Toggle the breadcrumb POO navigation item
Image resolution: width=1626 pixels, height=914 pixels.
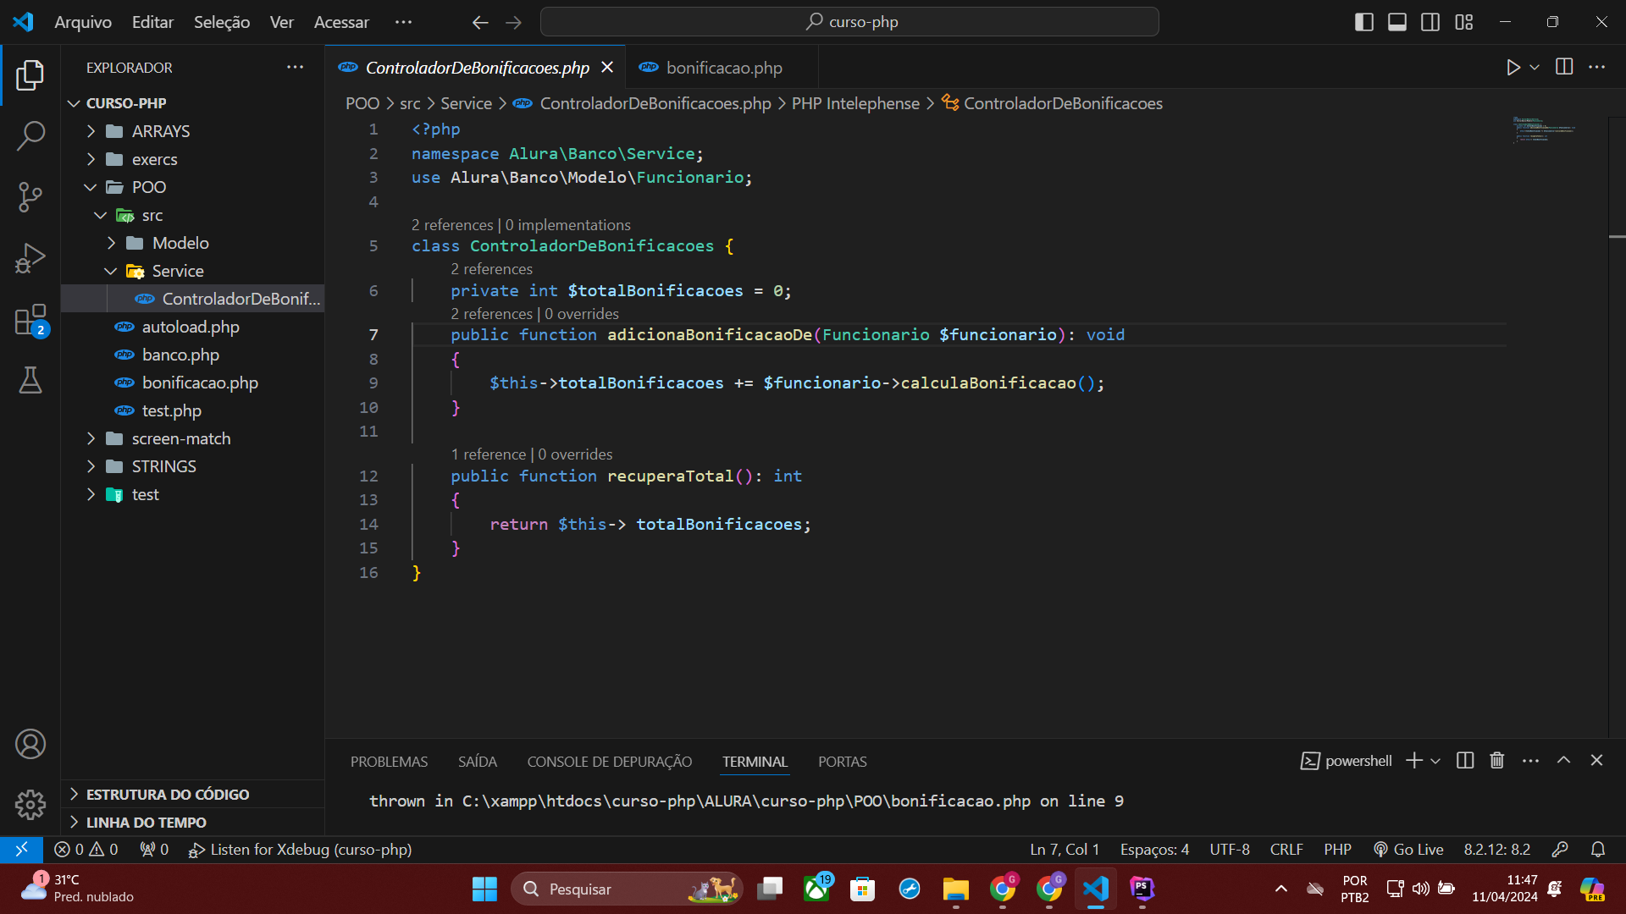(x=361, y=102)
